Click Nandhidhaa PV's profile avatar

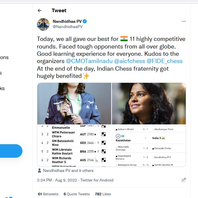coord(43,24)
